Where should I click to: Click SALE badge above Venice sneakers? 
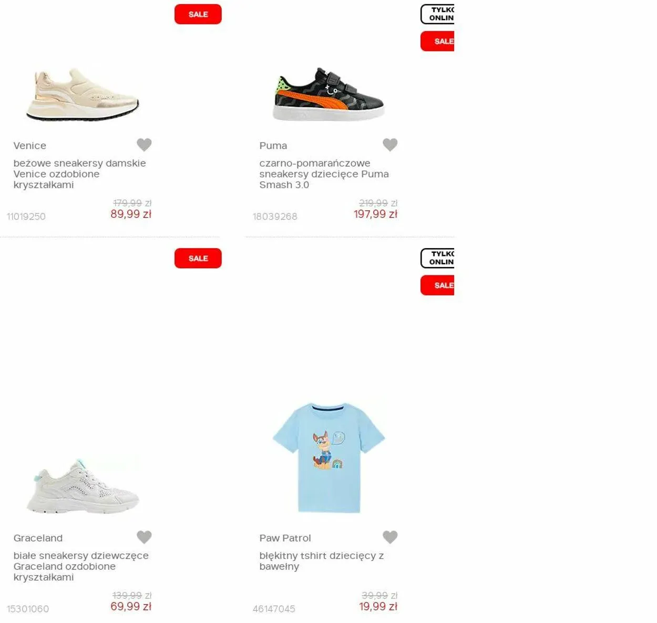point(198,14)
